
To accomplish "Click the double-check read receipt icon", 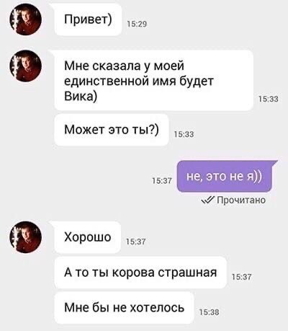I will 208,200.
